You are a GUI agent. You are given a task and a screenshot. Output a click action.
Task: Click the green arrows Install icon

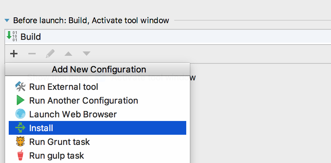tap(20, 128)
